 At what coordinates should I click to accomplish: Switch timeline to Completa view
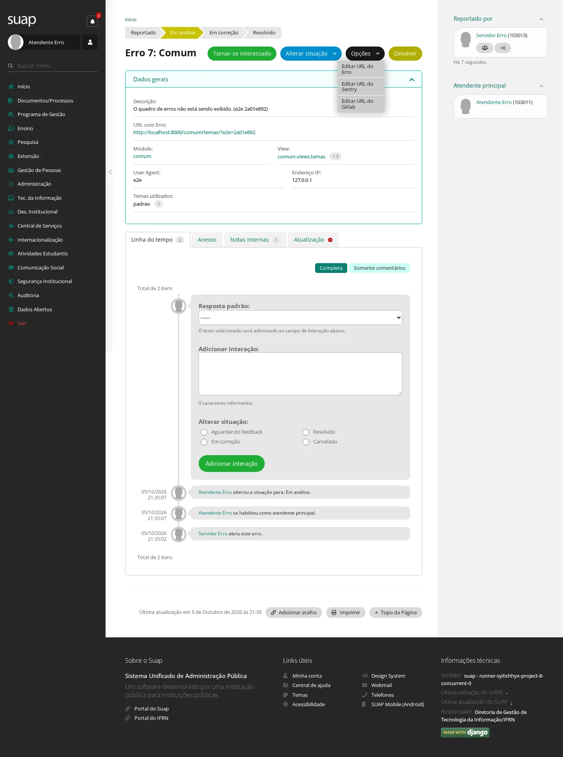331,268
